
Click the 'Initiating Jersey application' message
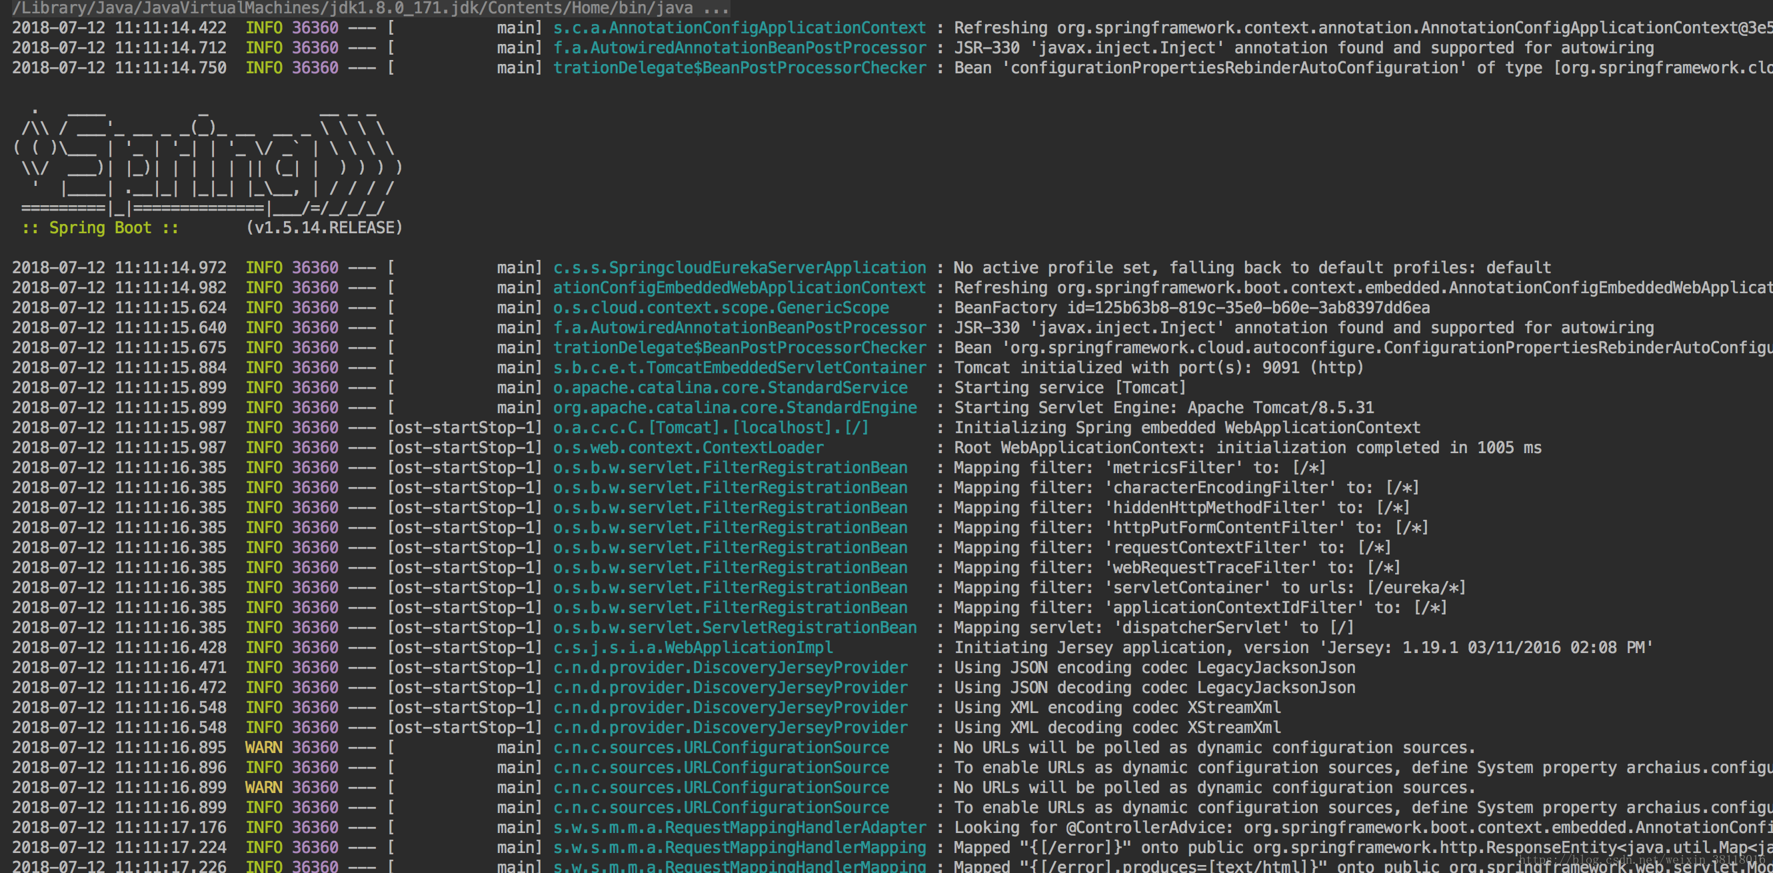[1303, 646]
